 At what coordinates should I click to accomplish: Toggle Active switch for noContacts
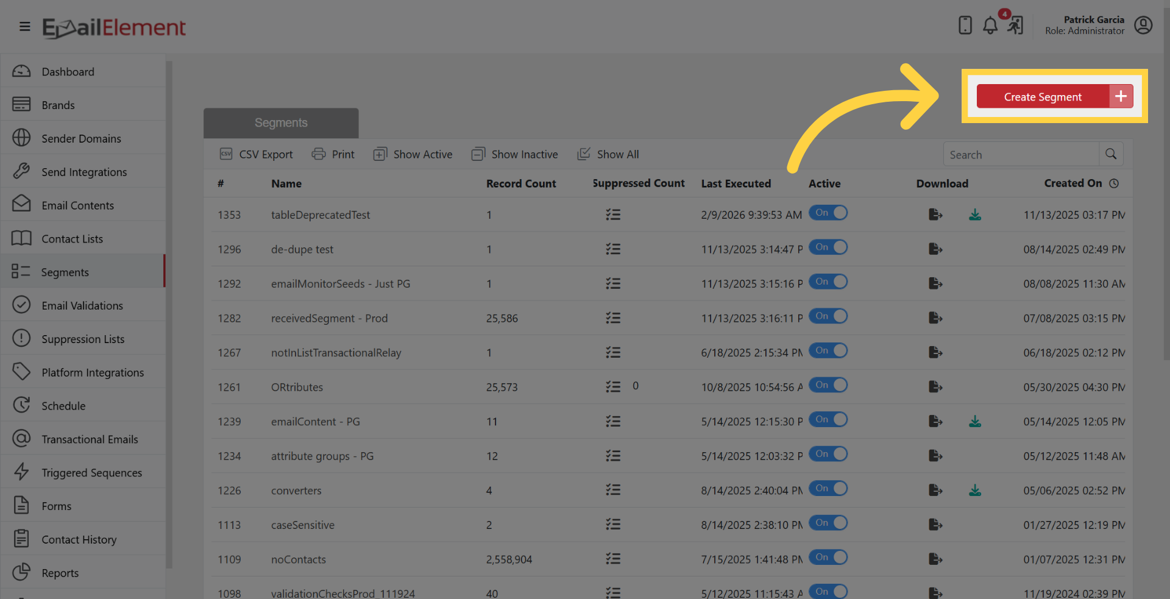click(828, 557)
